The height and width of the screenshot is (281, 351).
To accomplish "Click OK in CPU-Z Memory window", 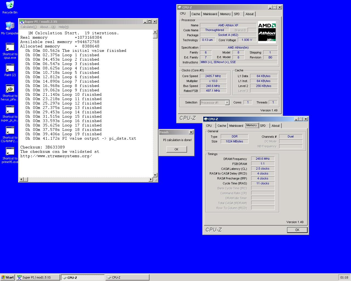I will pyautogui.click(x=297, y=230).
